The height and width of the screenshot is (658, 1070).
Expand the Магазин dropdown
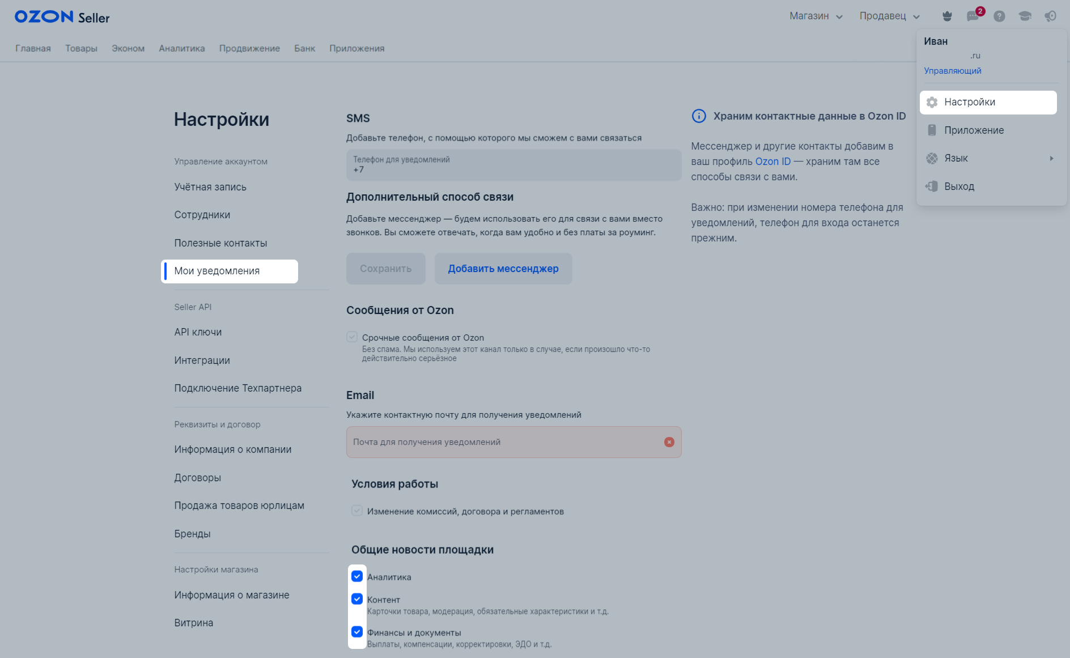[x=816, y=16]
